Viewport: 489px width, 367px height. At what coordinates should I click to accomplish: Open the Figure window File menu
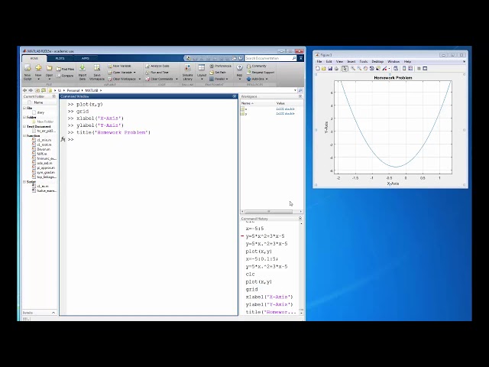coord(319,61)
